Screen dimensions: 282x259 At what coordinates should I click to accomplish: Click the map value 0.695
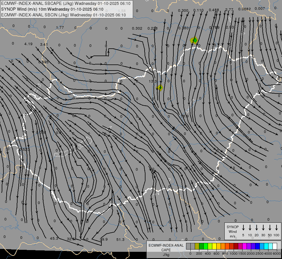[x=43, y=62]
